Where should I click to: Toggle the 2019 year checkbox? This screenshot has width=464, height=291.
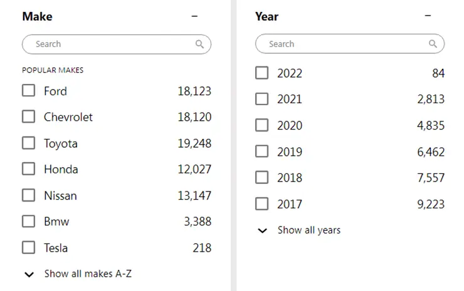click(x=262, y=151)
